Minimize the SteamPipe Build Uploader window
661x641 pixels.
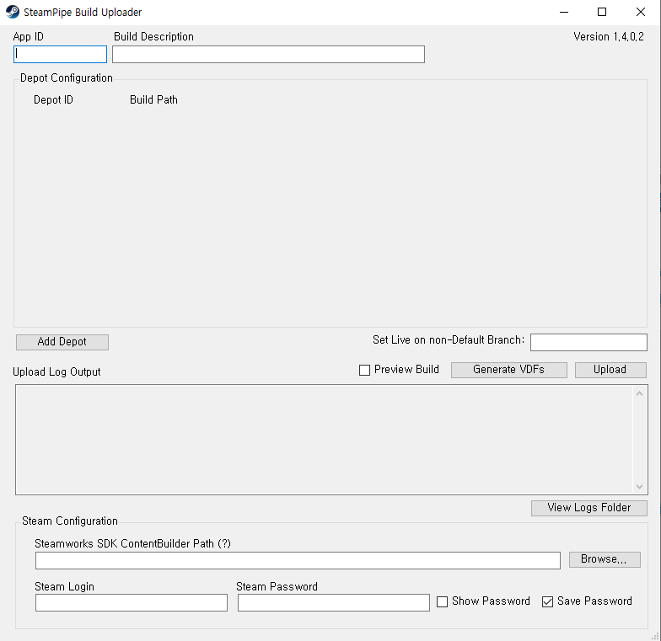[x=564, y=12]
